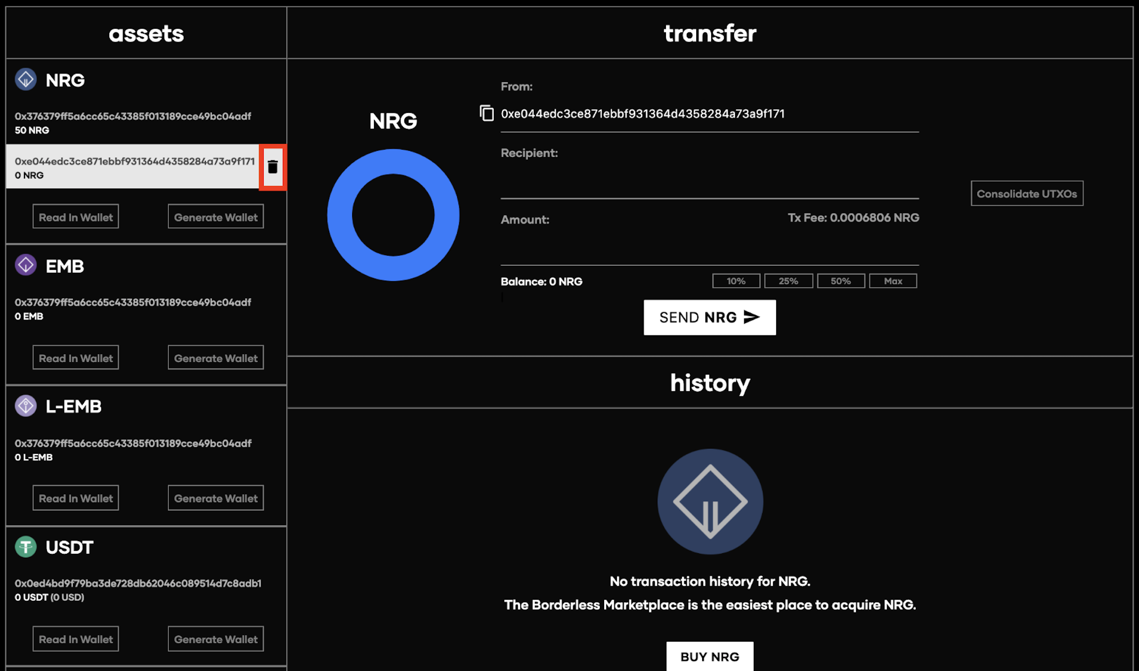Click Read In Wallet under USDT
Screen dimensions: 1139x671
[x=76, y=639]
